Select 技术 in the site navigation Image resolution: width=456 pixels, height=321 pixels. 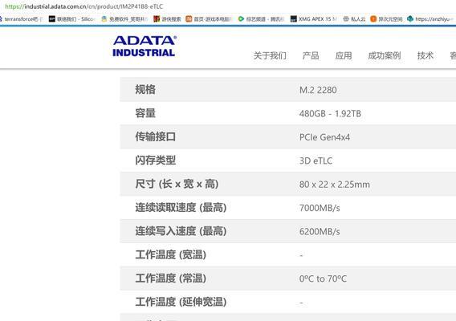click(425, 55)
